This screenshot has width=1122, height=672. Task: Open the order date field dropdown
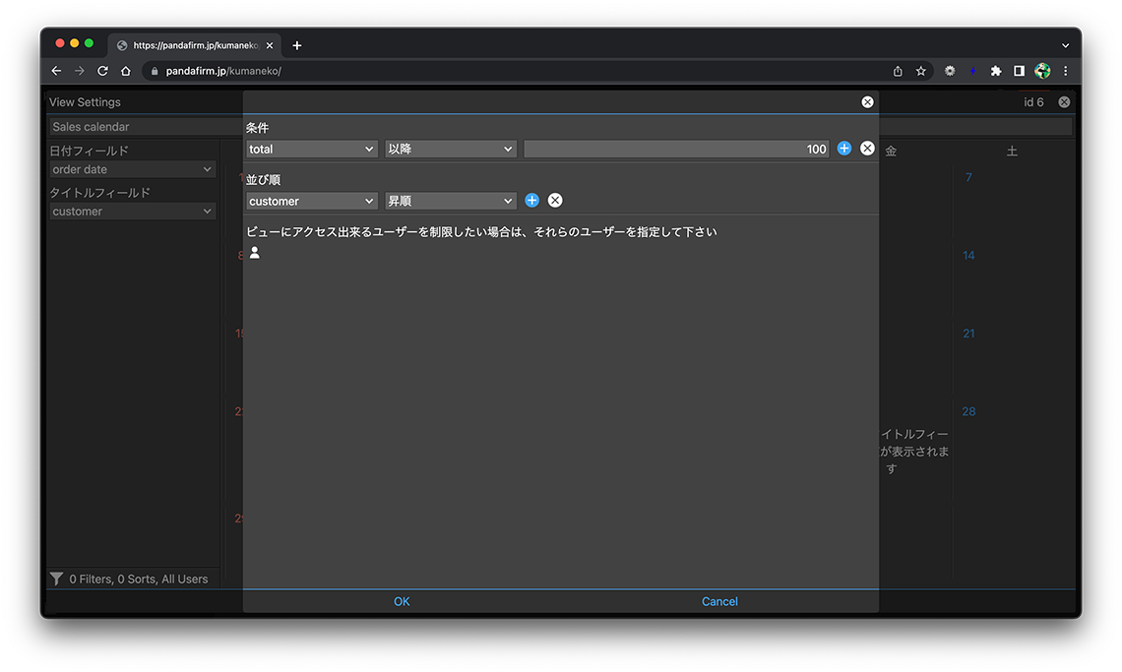click(x=132, y=169)
